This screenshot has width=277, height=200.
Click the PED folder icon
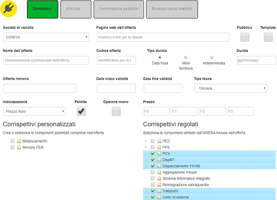[159, 141]
